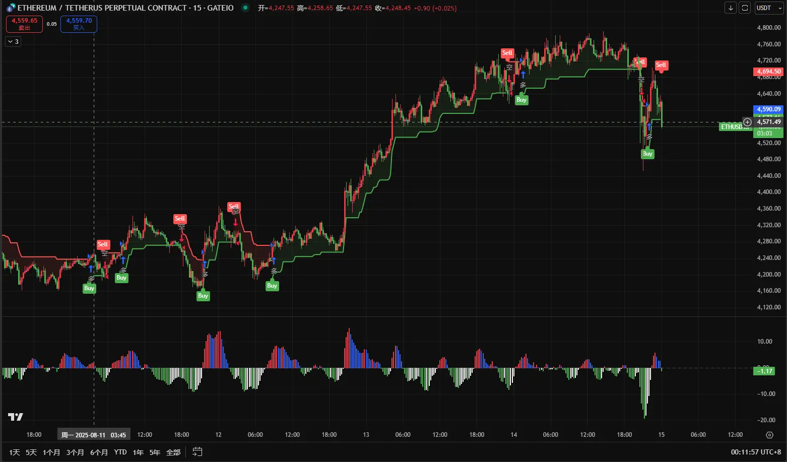Click the Sell signal label near 18:00 before the 12th
Image resolution: width=787 pixels, height=462 pixels.
[180, 219]
